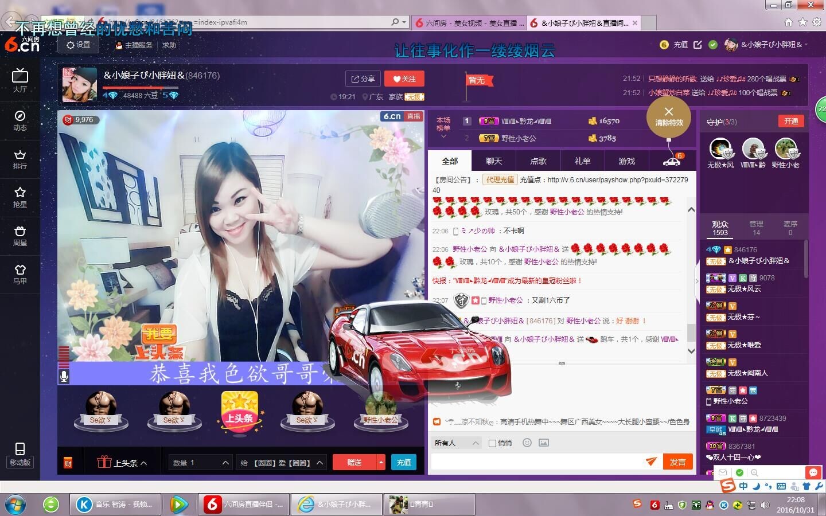Image resolution: width=826 pixels, height=516 pixels.
Task: Click the 财 wealth icon in gift bar
Action: (x=68, y=463)
